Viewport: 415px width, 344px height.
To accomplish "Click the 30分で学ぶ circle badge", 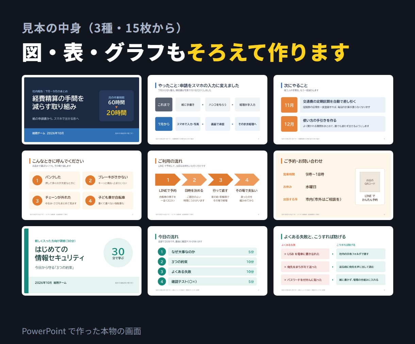I will (x=118, y=253).
